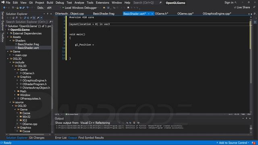Open the Find Symbol Results tab
The width and height of the screenshot is (258, 145).
[91, 138]
